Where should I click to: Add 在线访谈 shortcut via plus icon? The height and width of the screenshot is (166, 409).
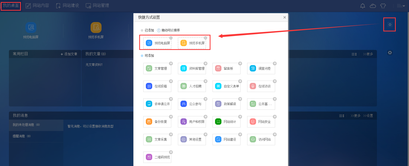(x=275, y=81)
